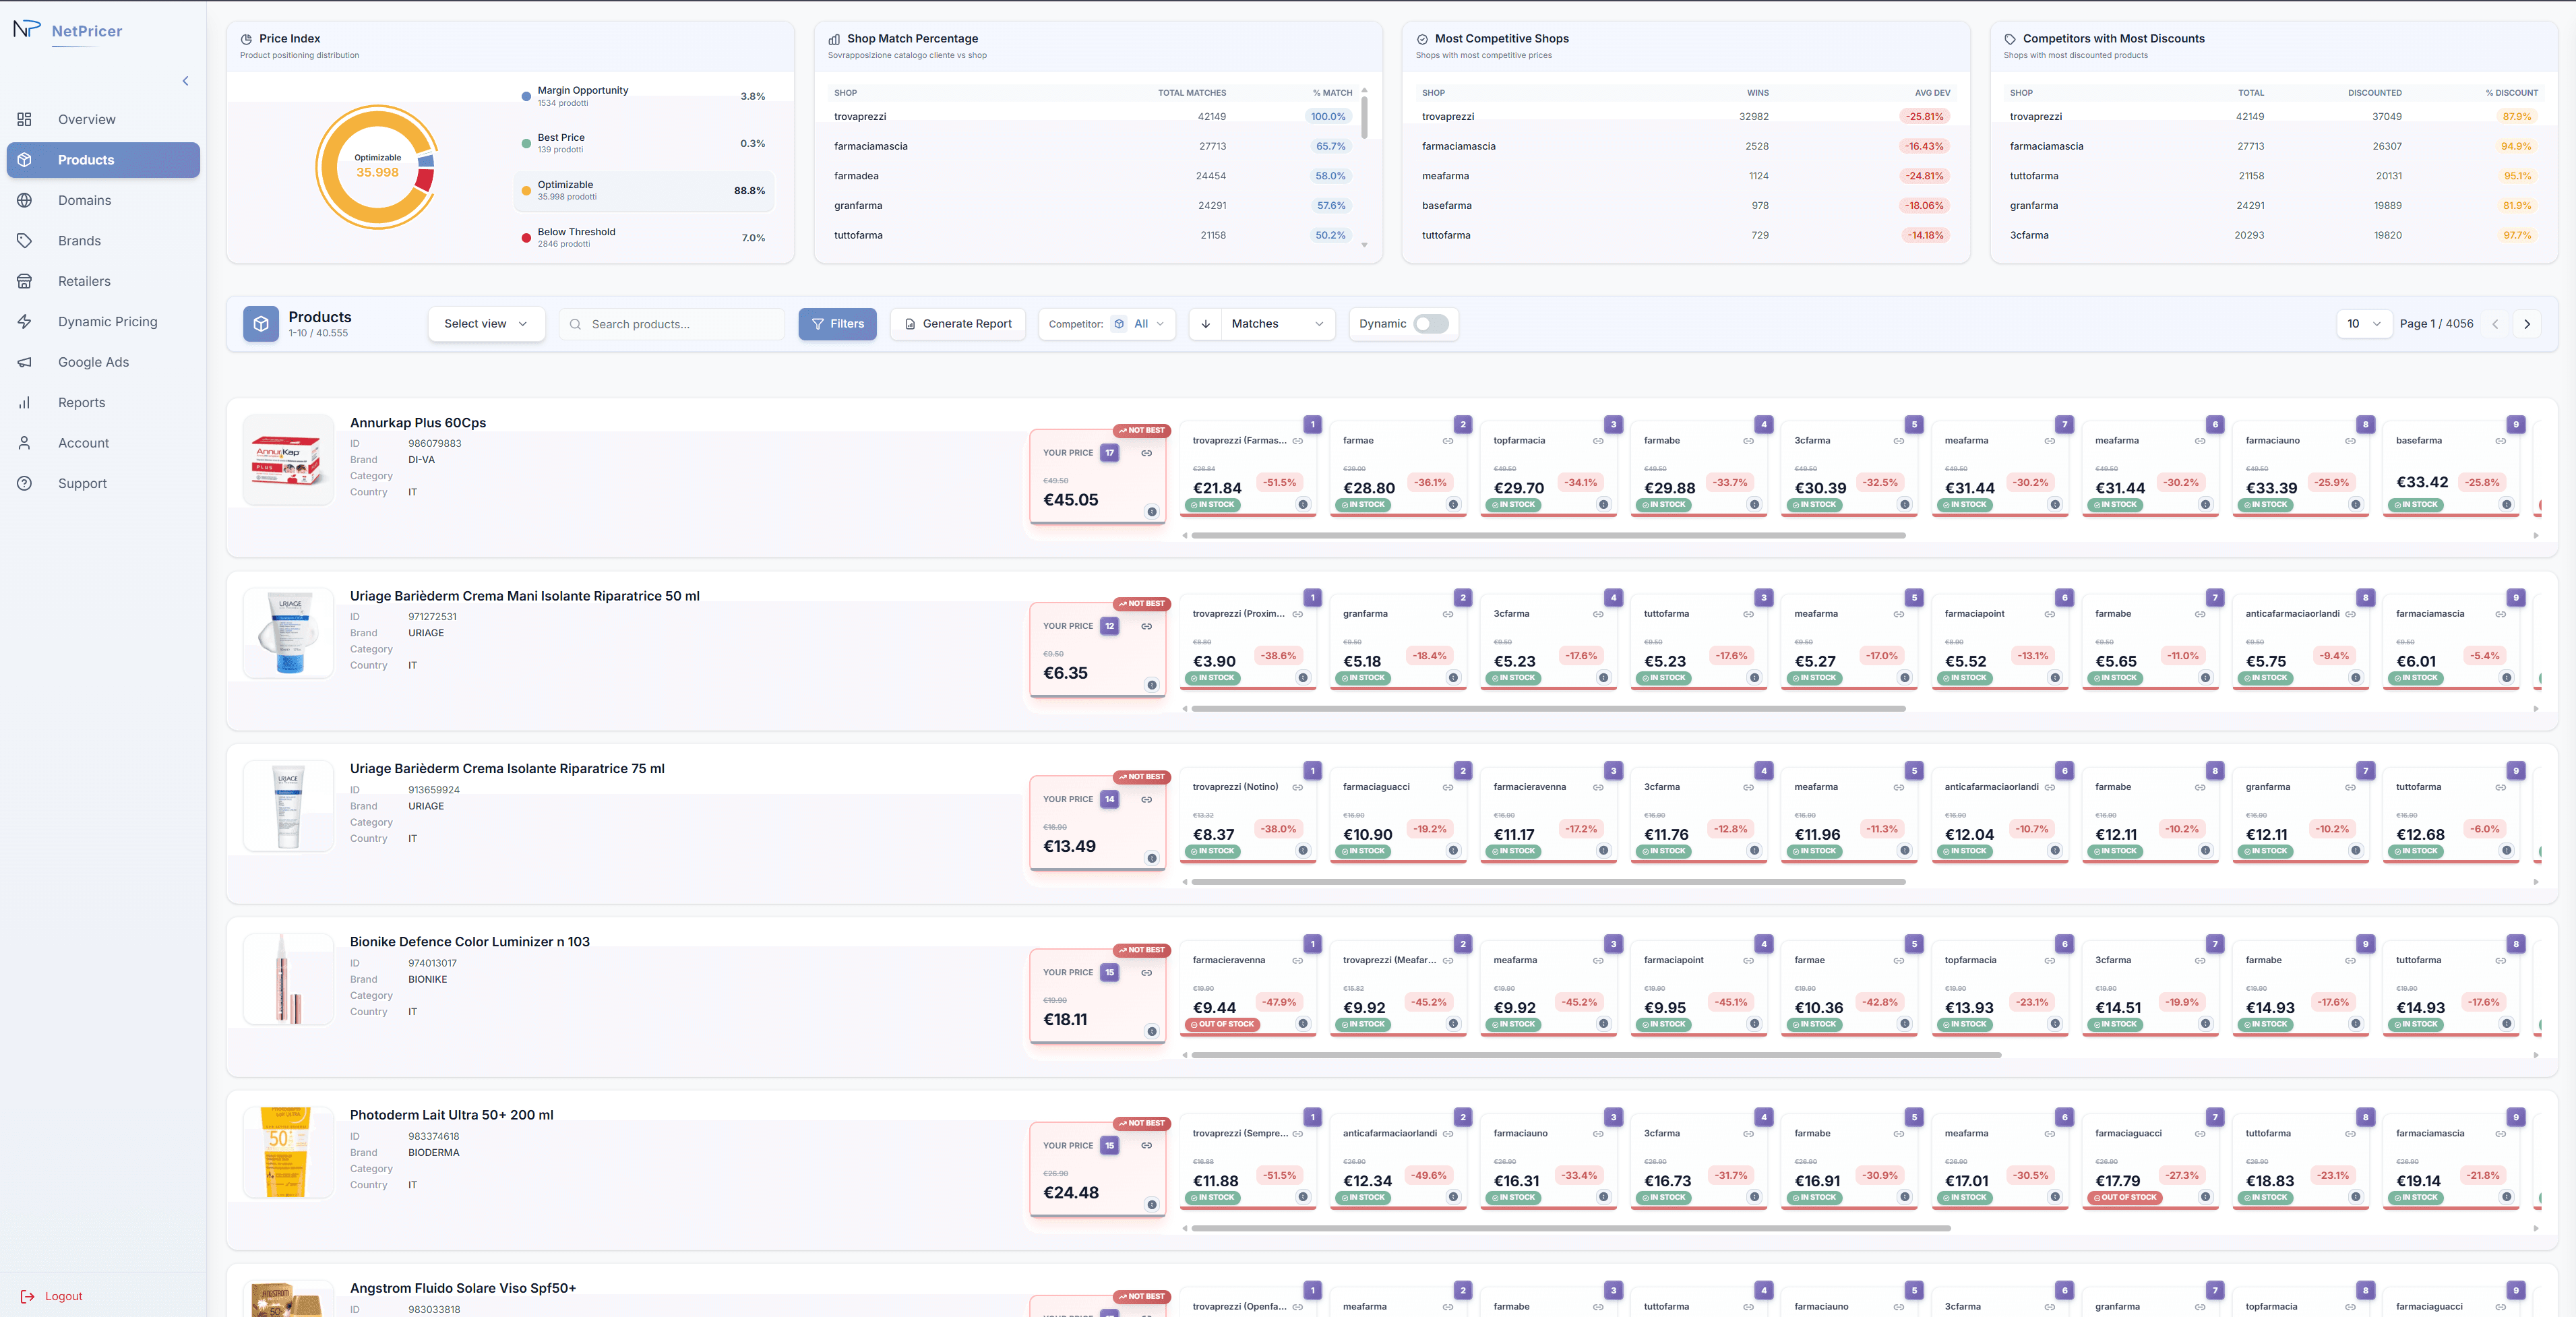Change results per page using the 10 dropdown

click(2364, 324)
